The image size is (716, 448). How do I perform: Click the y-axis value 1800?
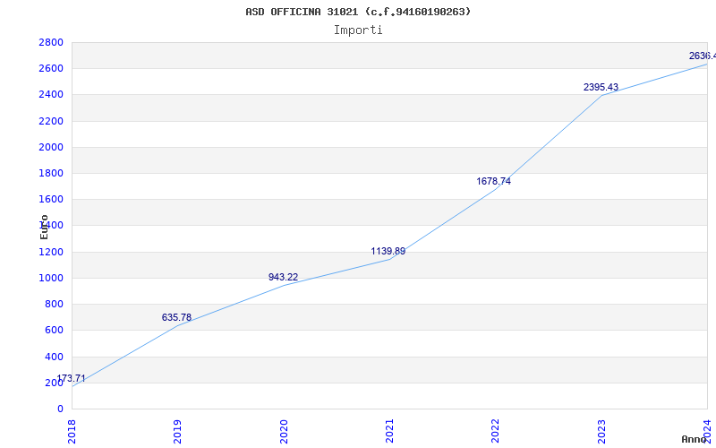[x=51, y=173]
